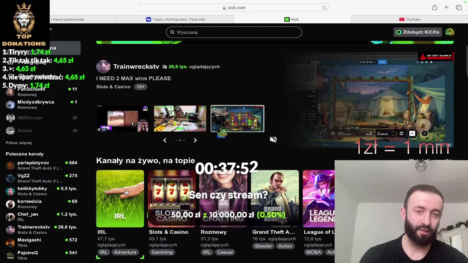Go to next carousel slide
468x263 pixels.
point(195,140)
